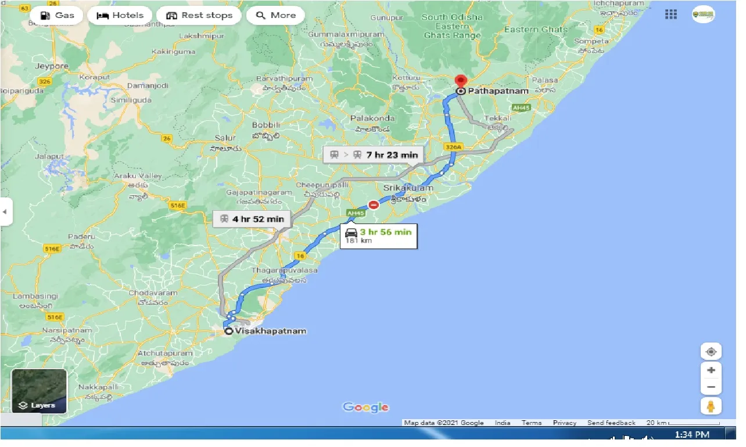Click the Kotturu town label
Viewport: 746px width, 447px height.
(x=406, y=78)
